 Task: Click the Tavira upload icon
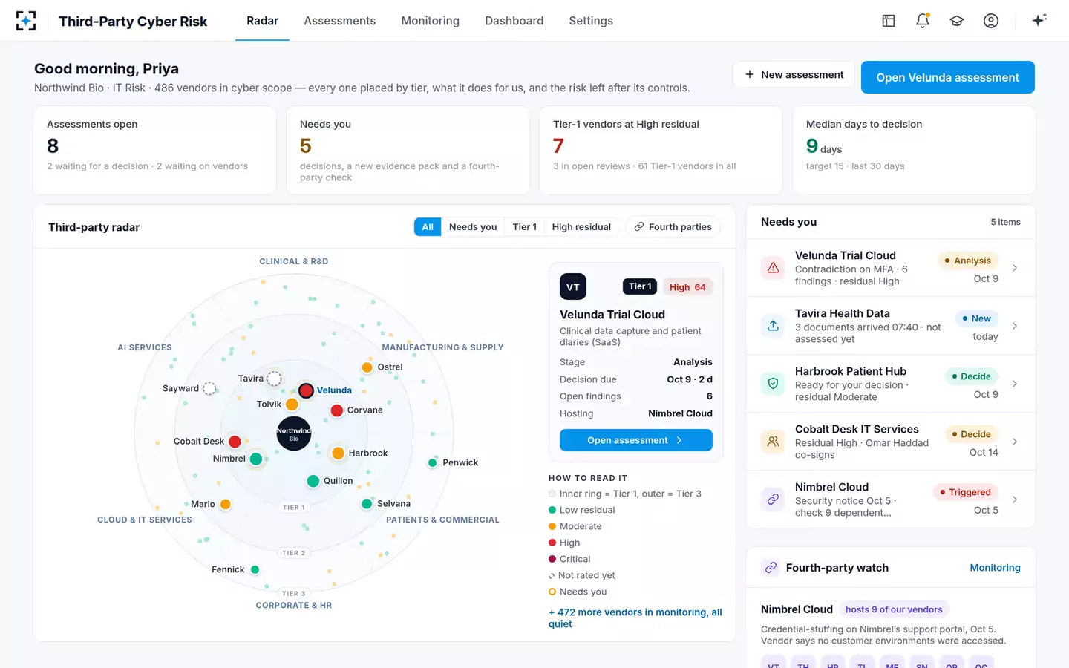(x=773, y=326)
